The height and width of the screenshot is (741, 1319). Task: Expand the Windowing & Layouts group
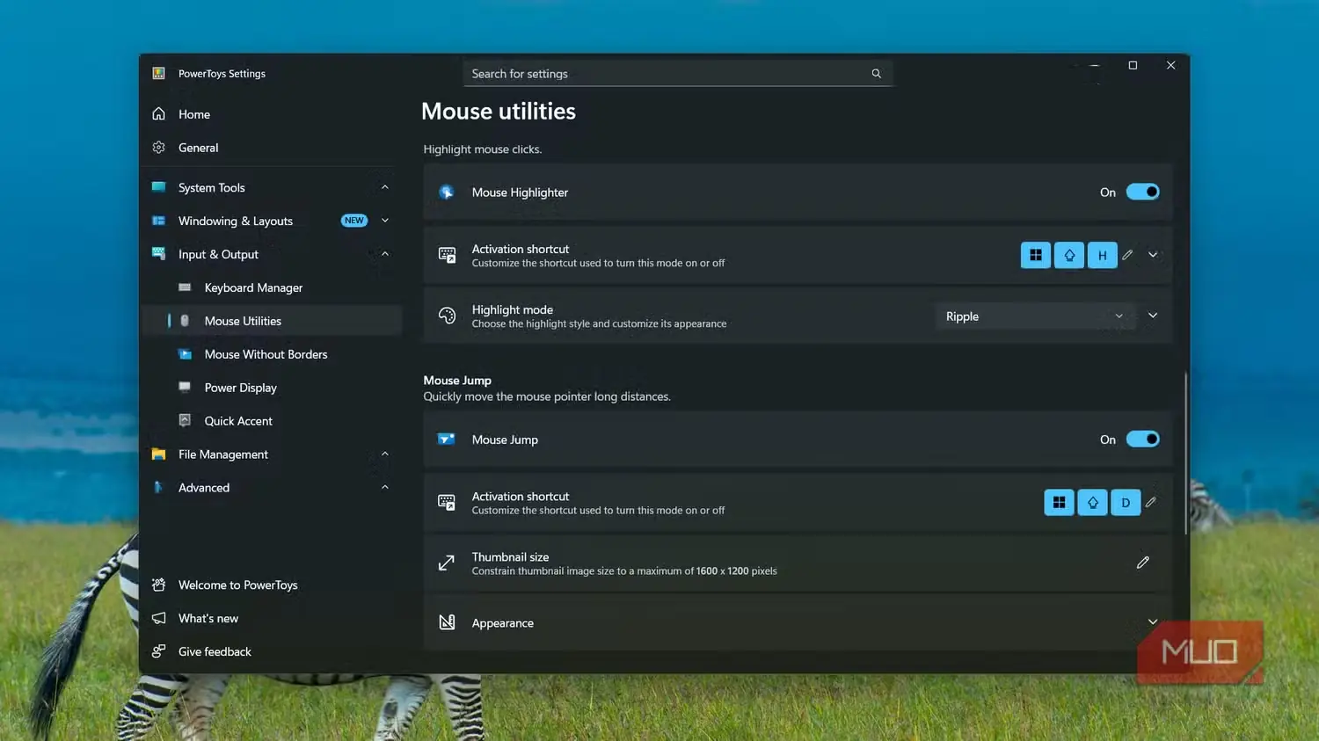(x=385, y=221)
